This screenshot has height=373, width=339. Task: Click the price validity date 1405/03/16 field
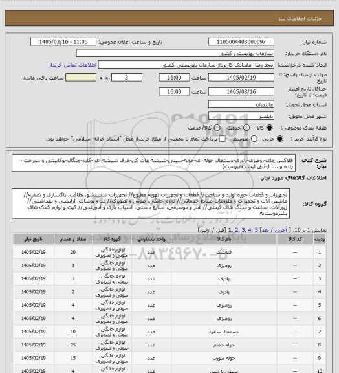(241, 91)
